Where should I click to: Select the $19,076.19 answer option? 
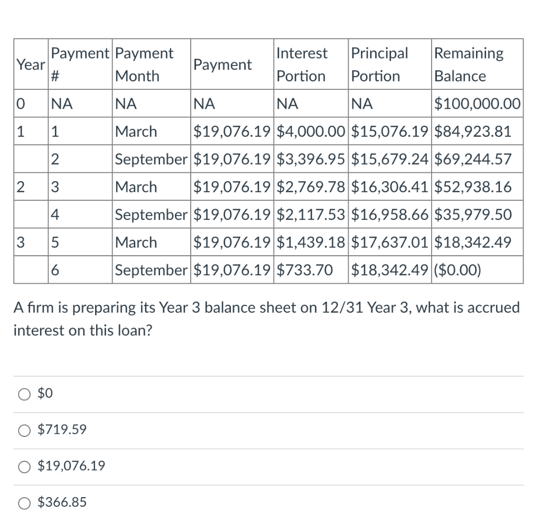24,467
